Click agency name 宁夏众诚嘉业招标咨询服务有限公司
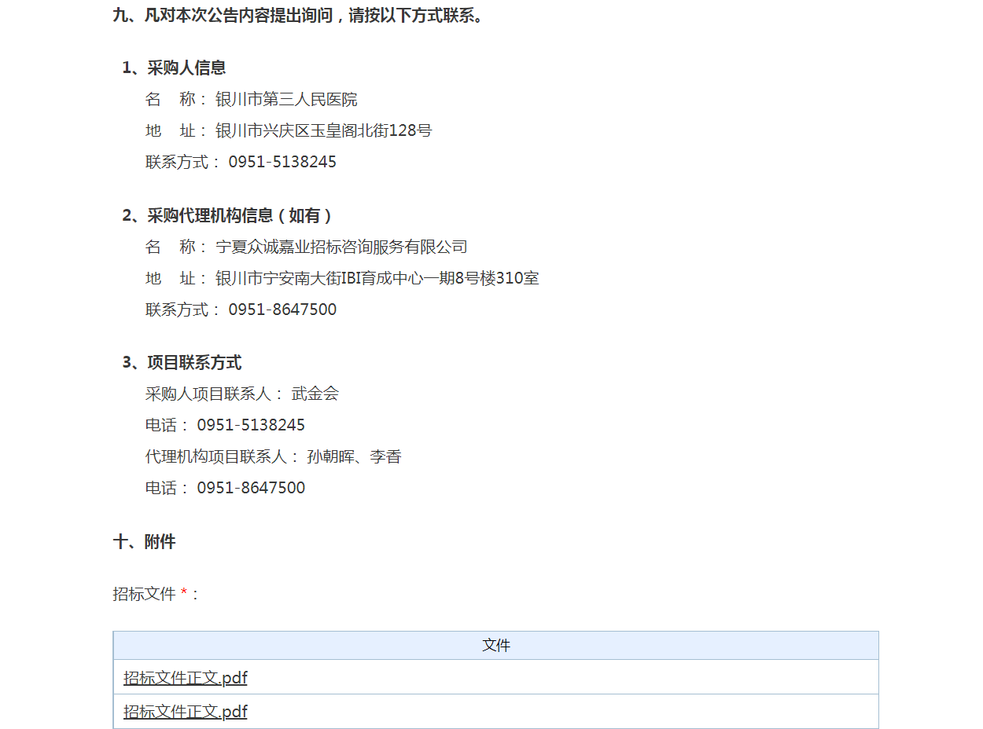Screen dimensions: 983x729 coord(341,247)
